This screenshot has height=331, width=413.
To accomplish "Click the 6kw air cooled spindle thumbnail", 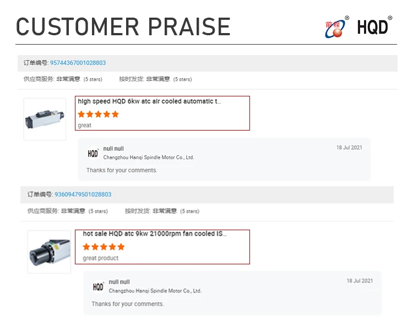I will 45,119.
